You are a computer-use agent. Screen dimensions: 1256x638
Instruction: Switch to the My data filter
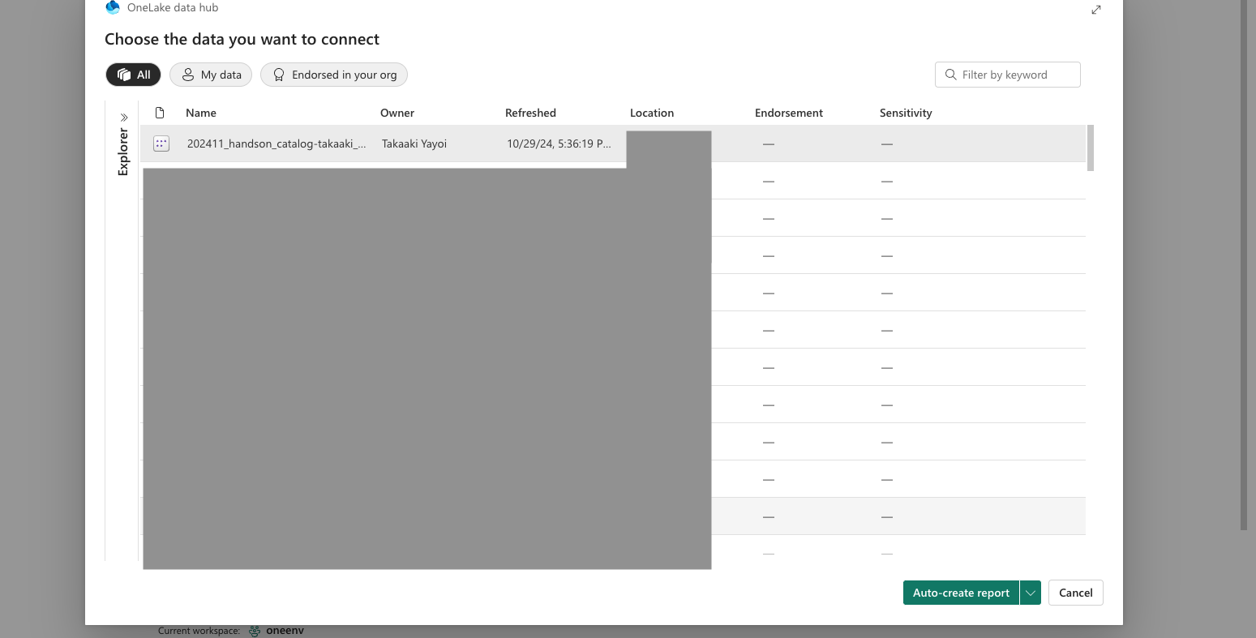pos(211,75)
